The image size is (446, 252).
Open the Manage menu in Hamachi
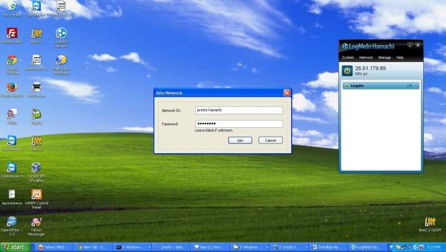(x=384, y=57)
